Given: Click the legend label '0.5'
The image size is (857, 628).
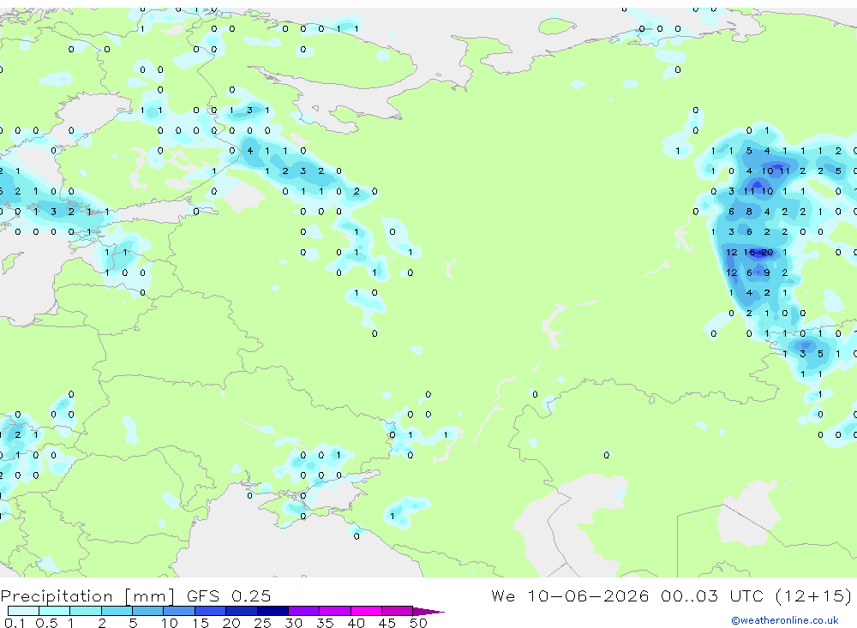Looking at the screenshot, I should (46, 623).
